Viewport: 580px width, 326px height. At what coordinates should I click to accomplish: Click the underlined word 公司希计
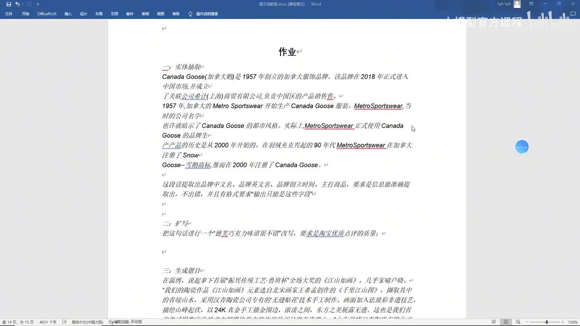[x=194, y=96]
